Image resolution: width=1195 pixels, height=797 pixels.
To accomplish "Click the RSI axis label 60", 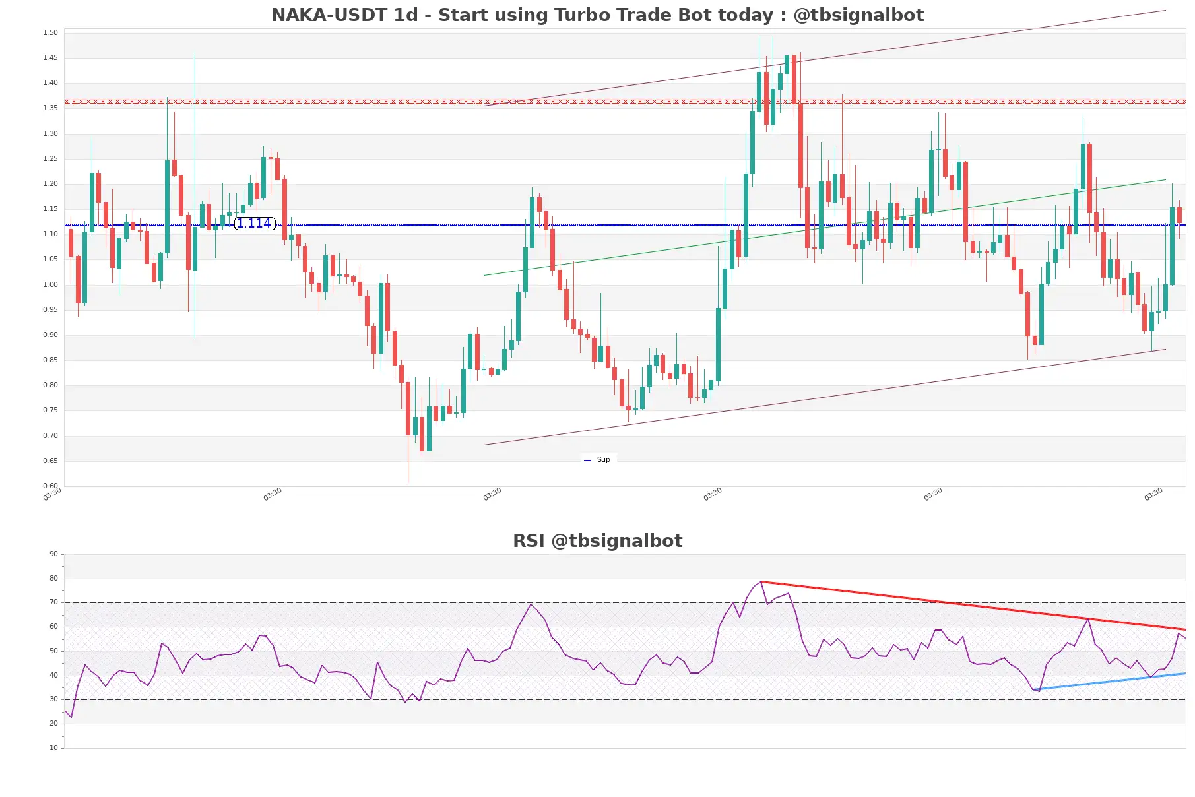I will (53, 627).
